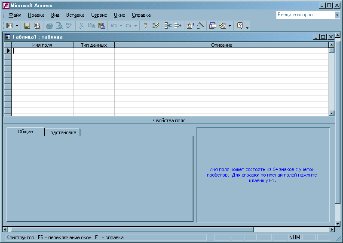
Task: Select the current row via its arrow selector
Action: (8, 51)
